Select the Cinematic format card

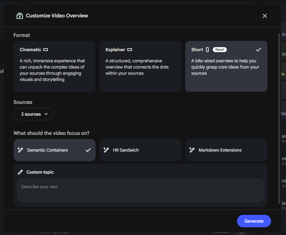pyautogui.click(x=55, y=66)
